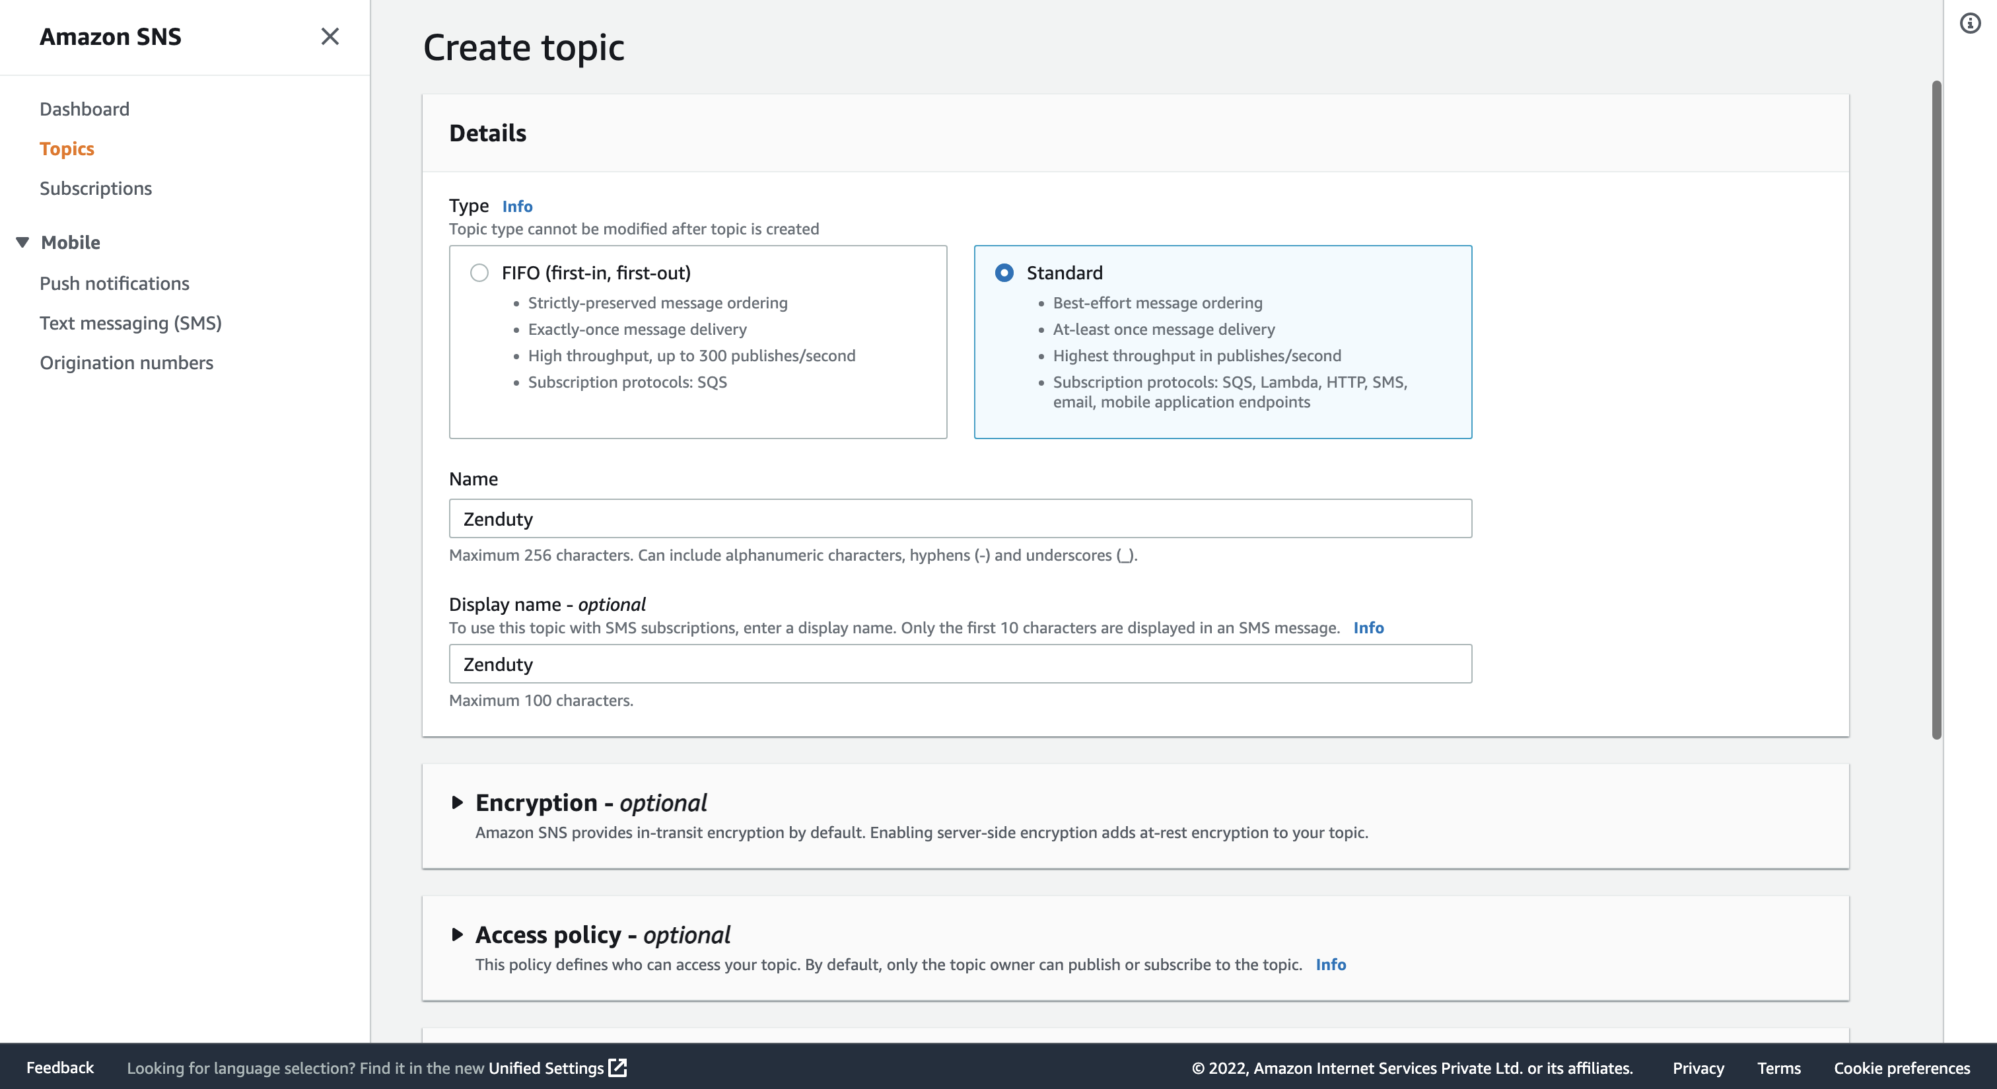Click the Unified Settings external link icon
Screen dimensions: 1997x1089
tap(618, 1067)
